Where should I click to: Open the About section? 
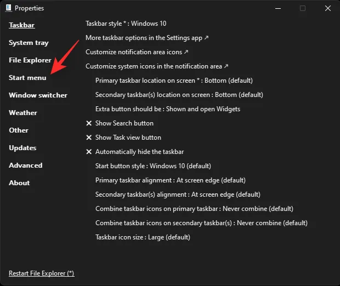point(19,183)
